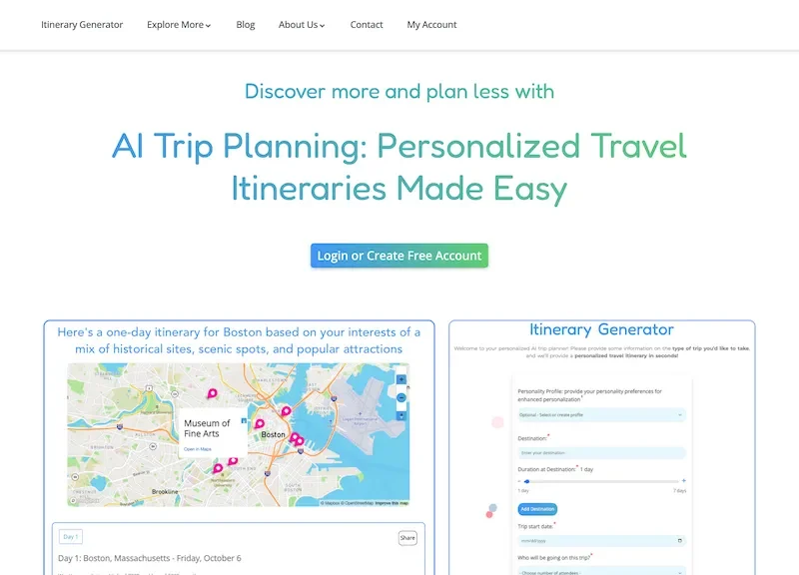Share the Day 1 itinerary
This screenshot has width=799, height=575.
[x=407, y=537]
